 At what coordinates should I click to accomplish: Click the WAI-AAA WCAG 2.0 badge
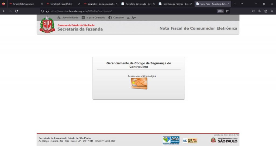tap(190, 140)
